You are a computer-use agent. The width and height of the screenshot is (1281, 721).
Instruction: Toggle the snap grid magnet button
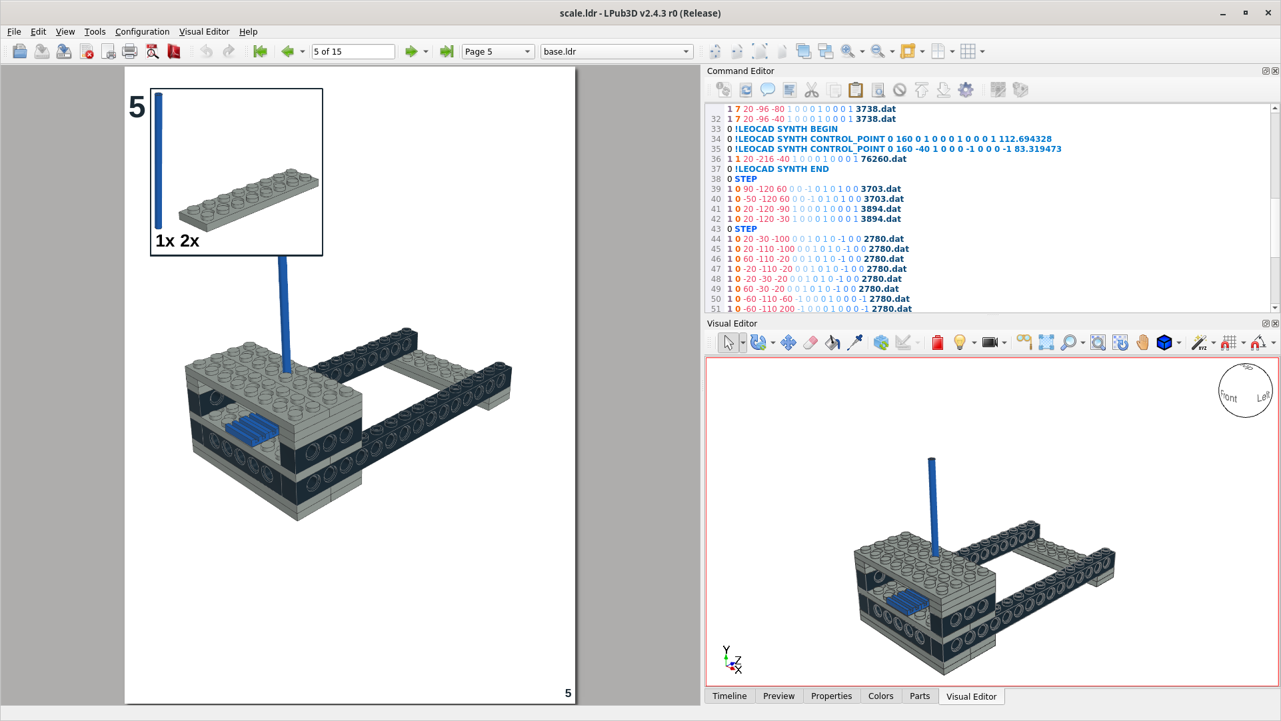pyautogui.click(x=1228, y=343)
